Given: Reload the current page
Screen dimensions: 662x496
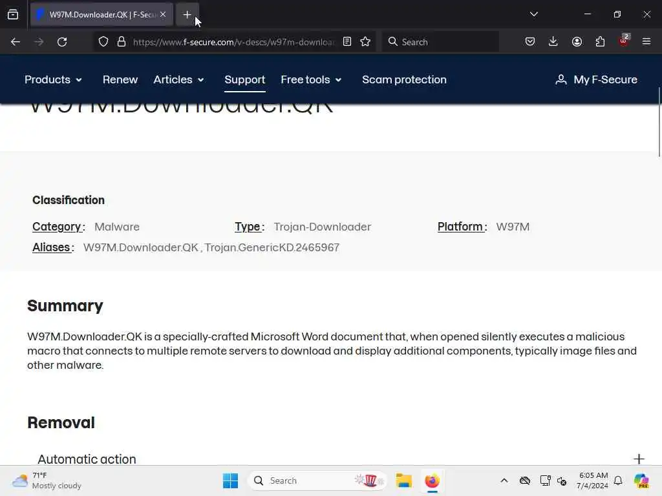Looking at the screenshot, I should (x=62, y=42).
